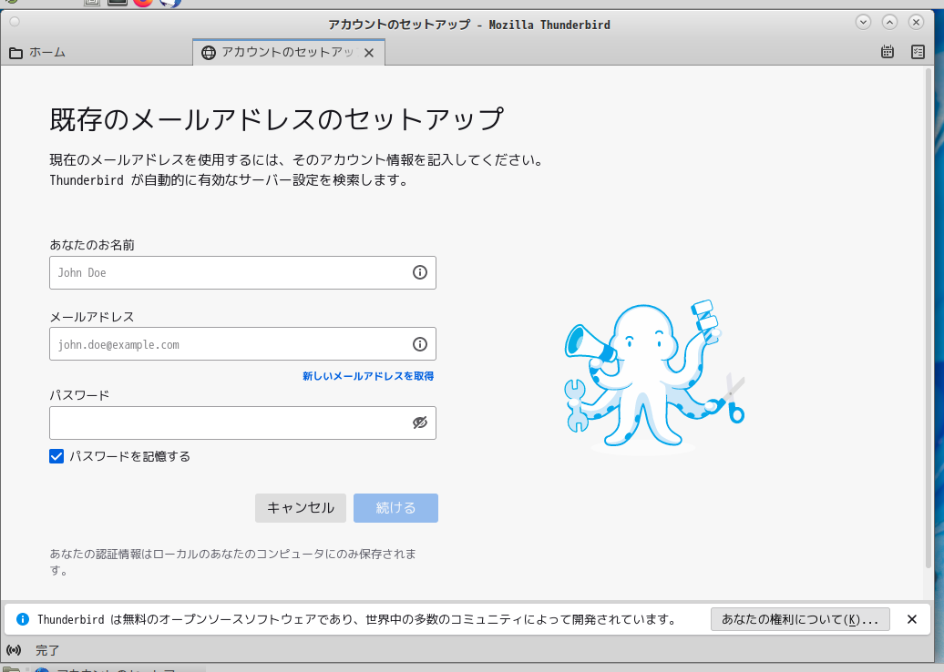
Task: Close the Mozilla Thunderbird window
Action: pos(917,22)
